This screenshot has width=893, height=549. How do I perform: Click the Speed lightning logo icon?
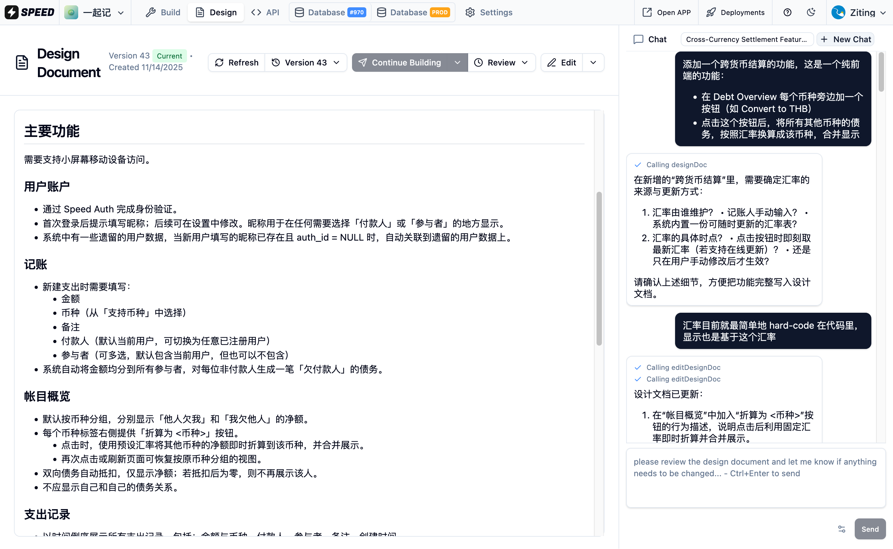[12, 12]
